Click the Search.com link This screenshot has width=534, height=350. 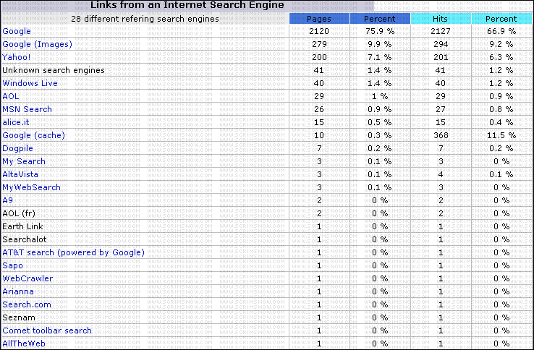tap(27, 304)
